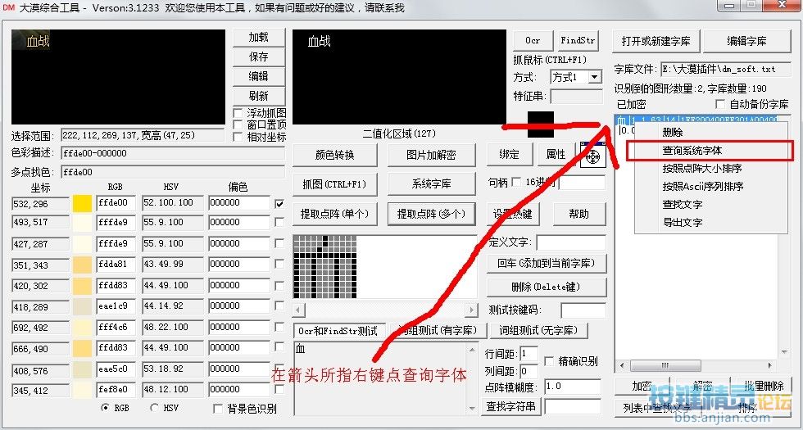Click into 定义文字 input field
This screenshot has height=430, width=803.
[x=571, y=242]
